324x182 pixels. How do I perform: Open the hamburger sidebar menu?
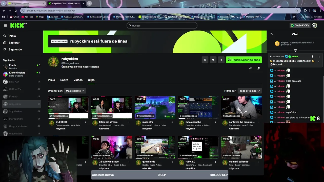tap(5, 26)
